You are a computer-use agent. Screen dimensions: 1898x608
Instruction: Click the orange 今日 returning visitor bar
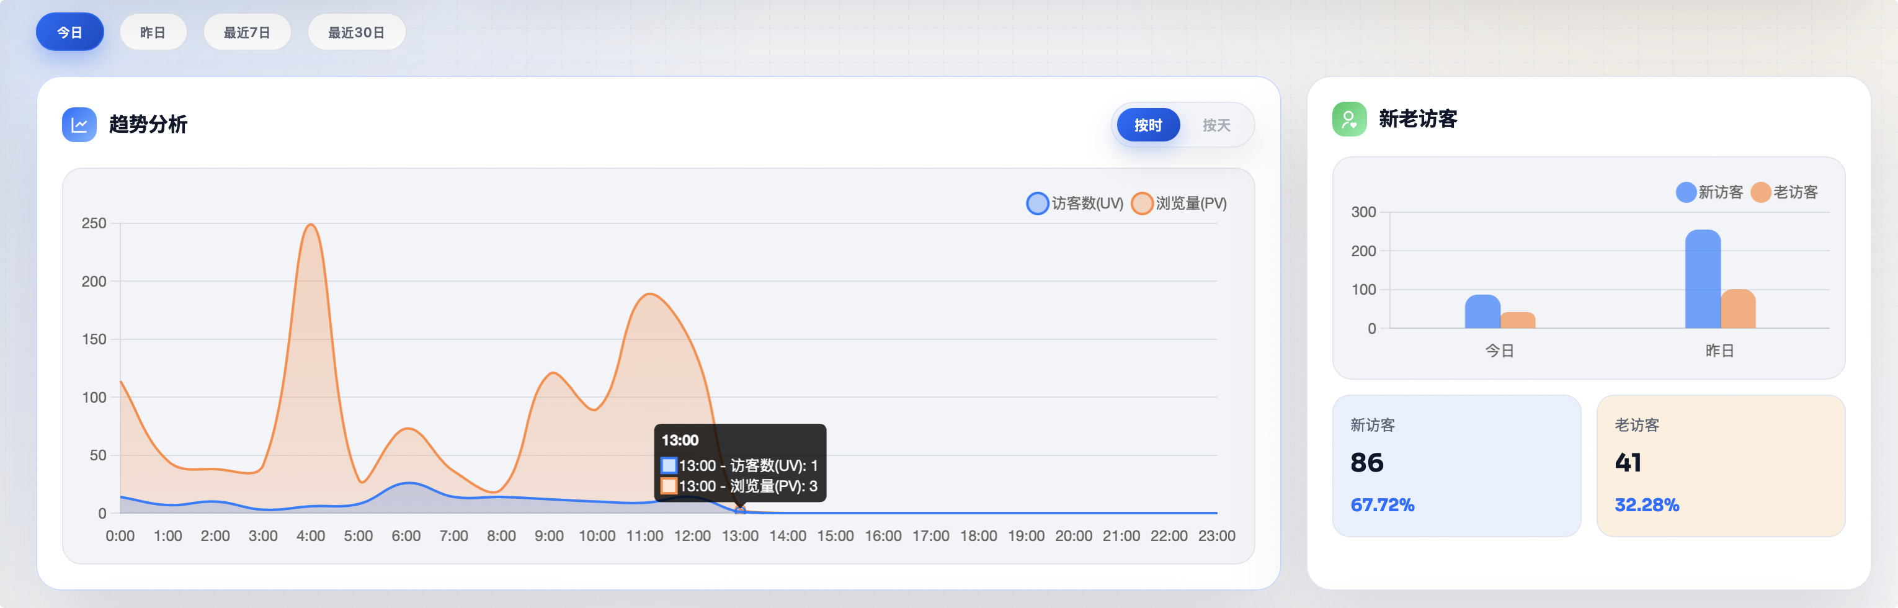1517,321
